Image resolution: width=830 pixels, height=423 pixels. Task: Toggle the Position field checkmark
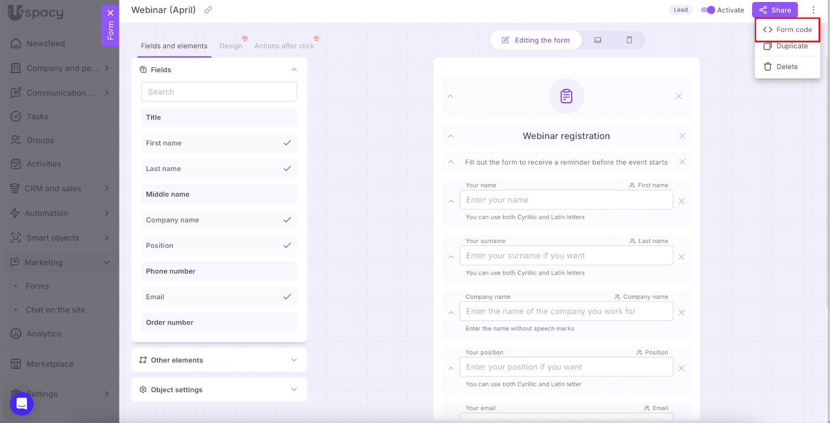[287, 245]
